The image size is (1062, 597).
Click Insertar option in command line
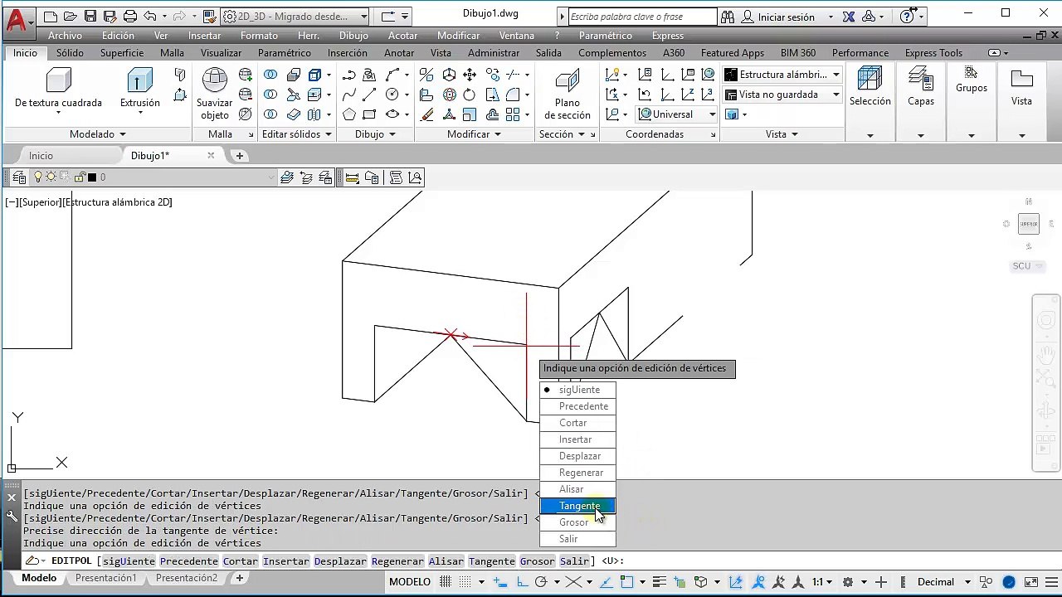285,561
